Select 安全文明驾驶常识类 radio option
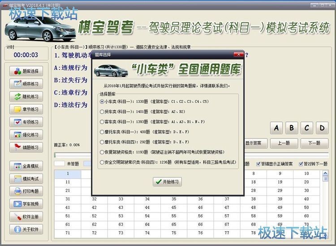 (102, 162)
